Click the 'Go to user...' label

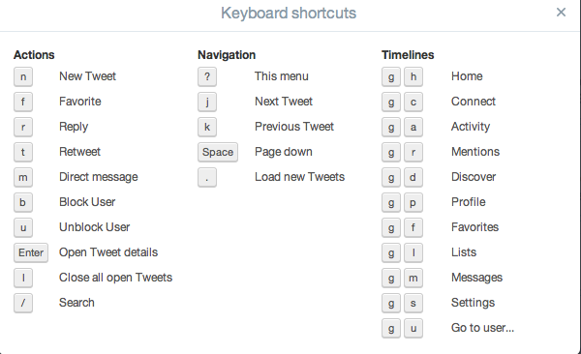tap(482, 328)
